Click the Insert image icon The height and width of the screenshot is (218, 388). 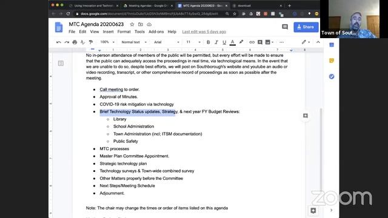click(268, 42)
